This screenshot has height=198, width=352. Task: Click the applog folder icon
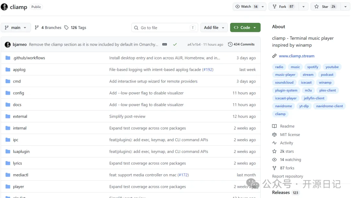click(x=8, y=69)
